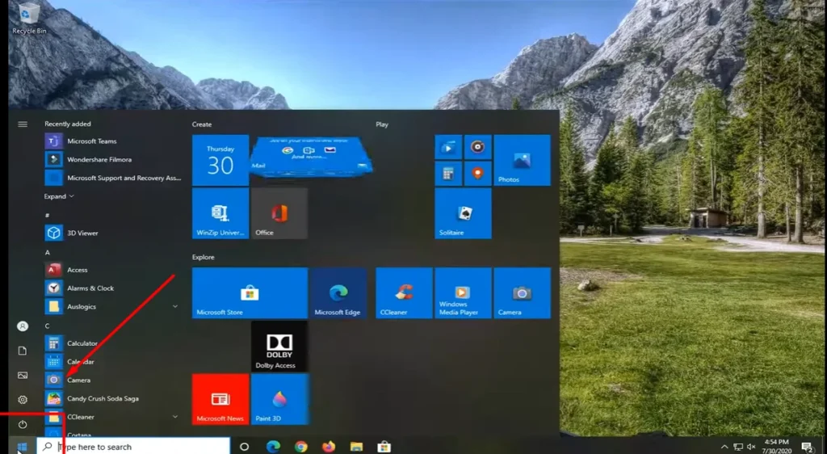Open the Office tile
The height and width of the screenshot is (454, 827).
coord(279,213)
